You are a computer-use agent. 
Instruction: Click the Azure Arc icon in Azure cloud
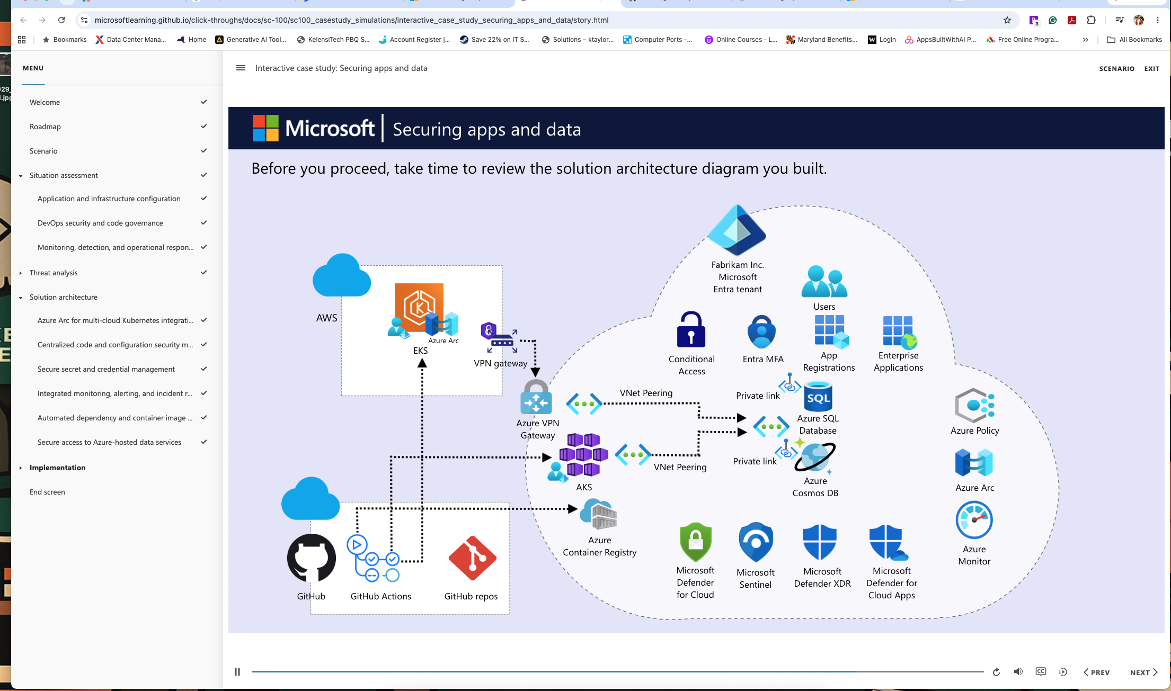coord(974,463)
